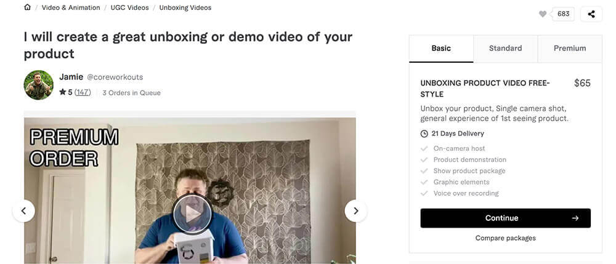Open Compare packages link

pos(505,238)
